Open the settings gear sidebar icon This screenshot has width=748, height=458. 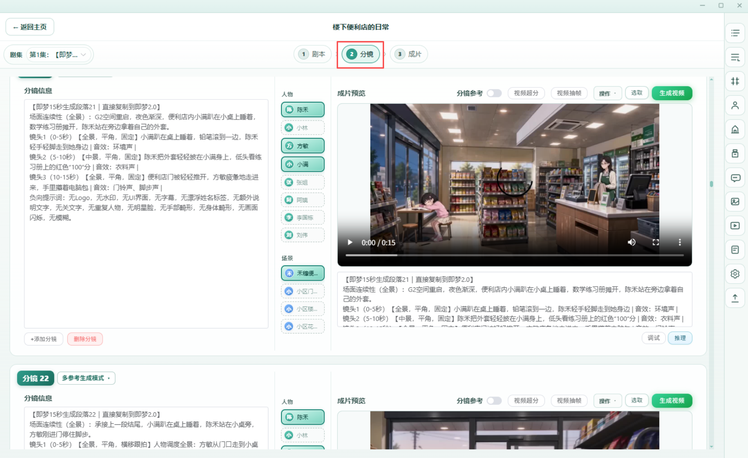pos(735,274)
